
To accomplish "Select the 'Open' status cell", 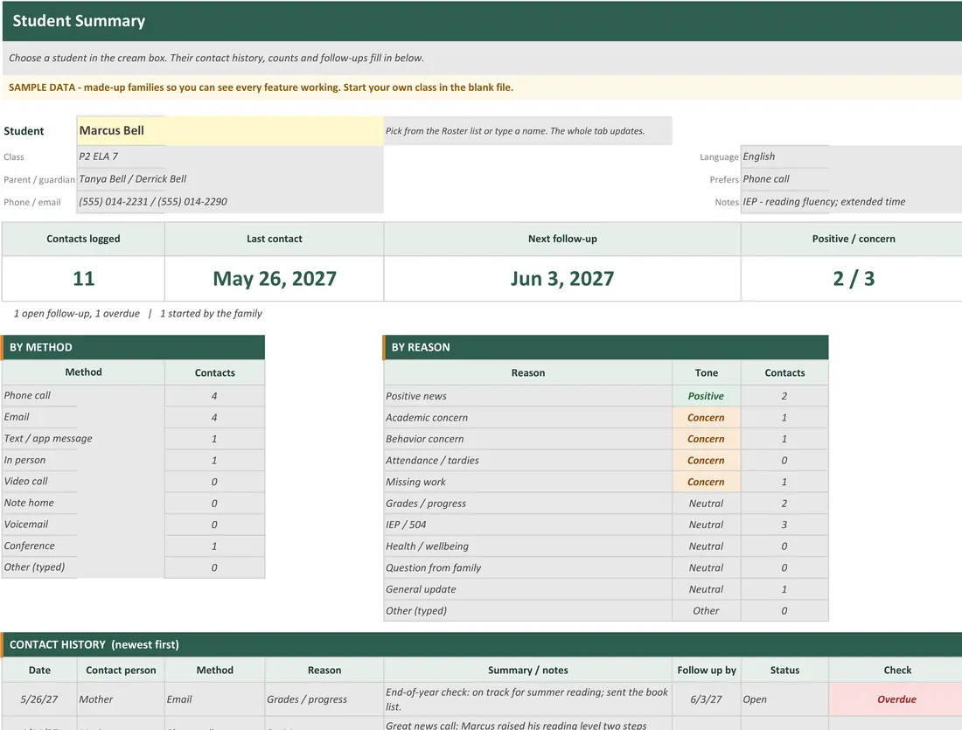I will tap(784, 699).
